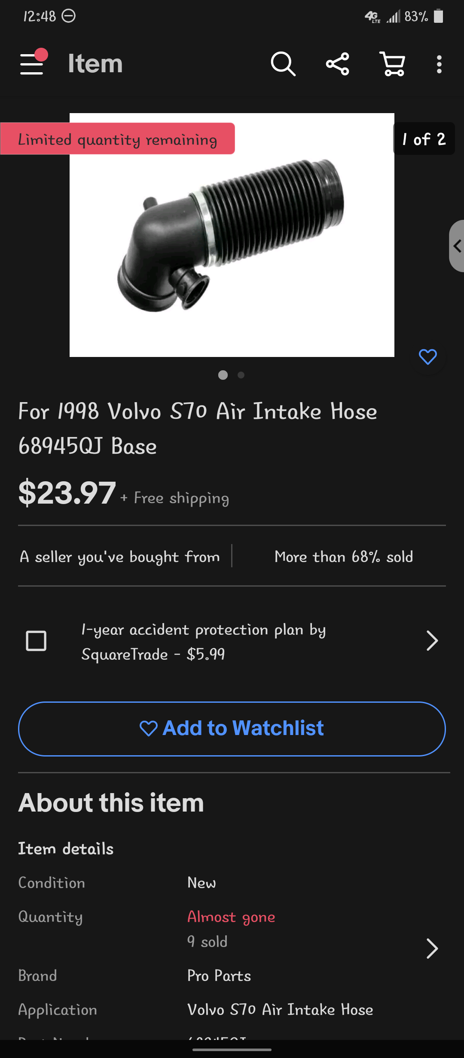Share this item listing
This screenshot has height=1058, width=464.
tap(338, 64)
